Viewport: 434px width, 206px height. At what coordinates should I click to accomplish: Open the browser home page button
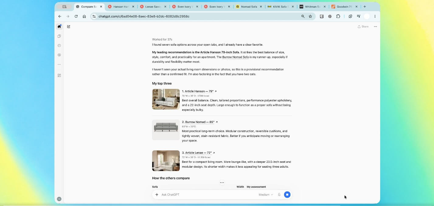pos(84,16)
